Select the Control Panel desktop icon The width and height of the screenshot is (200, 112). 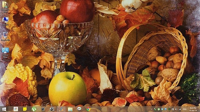5,53
